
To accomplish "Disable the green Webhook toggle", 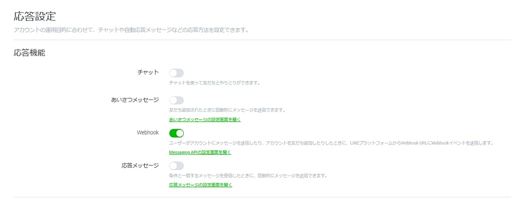I will (176, 133).
